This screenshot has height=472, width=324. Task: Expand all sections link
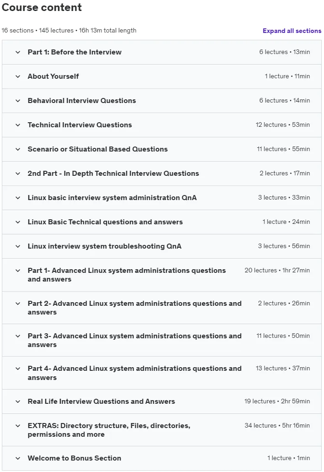pyautogui.click(x=292, y=31)
